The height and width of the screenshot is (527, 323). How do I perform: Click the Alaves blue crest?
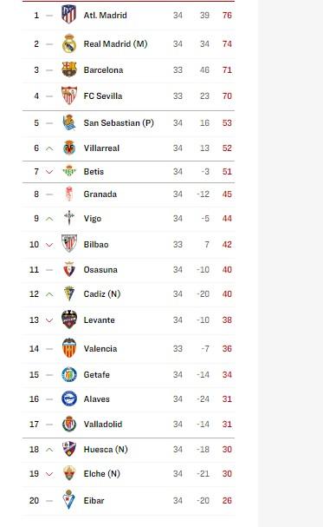69,399
